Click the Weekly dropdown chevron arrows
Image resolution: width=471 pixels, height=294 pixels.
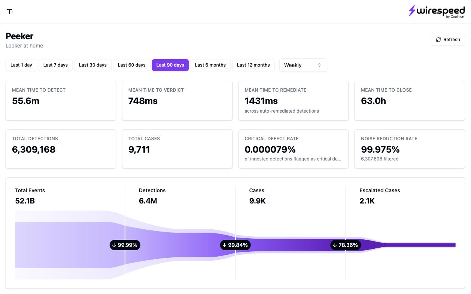pos(319,65)
